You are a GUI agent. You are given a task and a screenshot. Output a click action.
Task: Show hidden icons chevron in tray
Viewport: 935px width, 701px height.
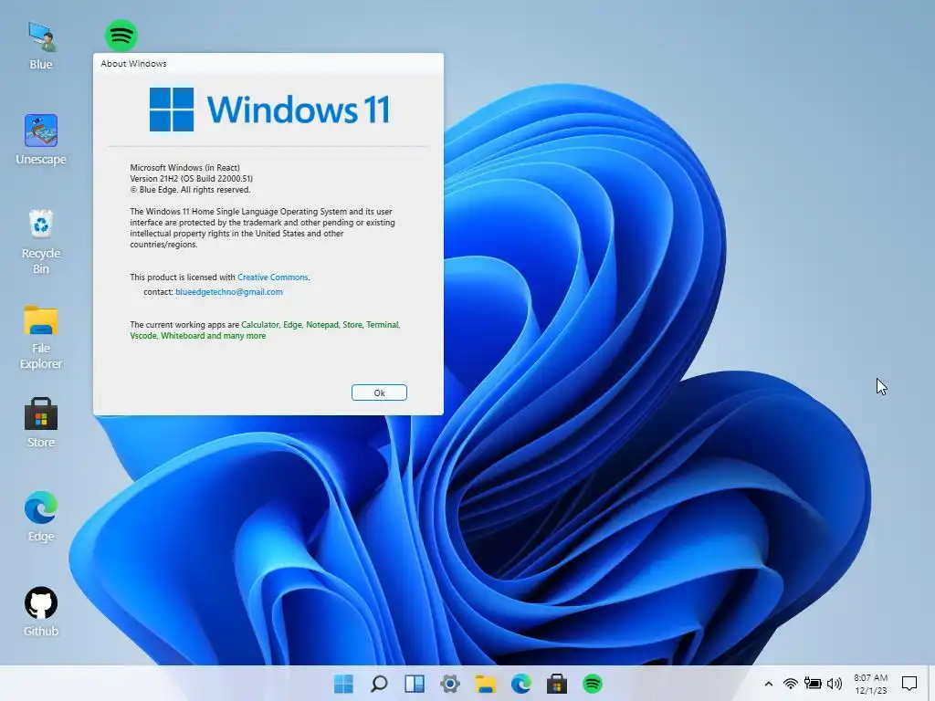pyautogui.click(x=769, y=684)
